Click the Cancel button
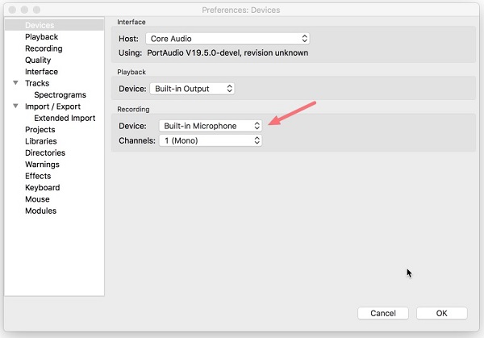The height and width of the screenshot is (338, 484). tap(382, 313)
